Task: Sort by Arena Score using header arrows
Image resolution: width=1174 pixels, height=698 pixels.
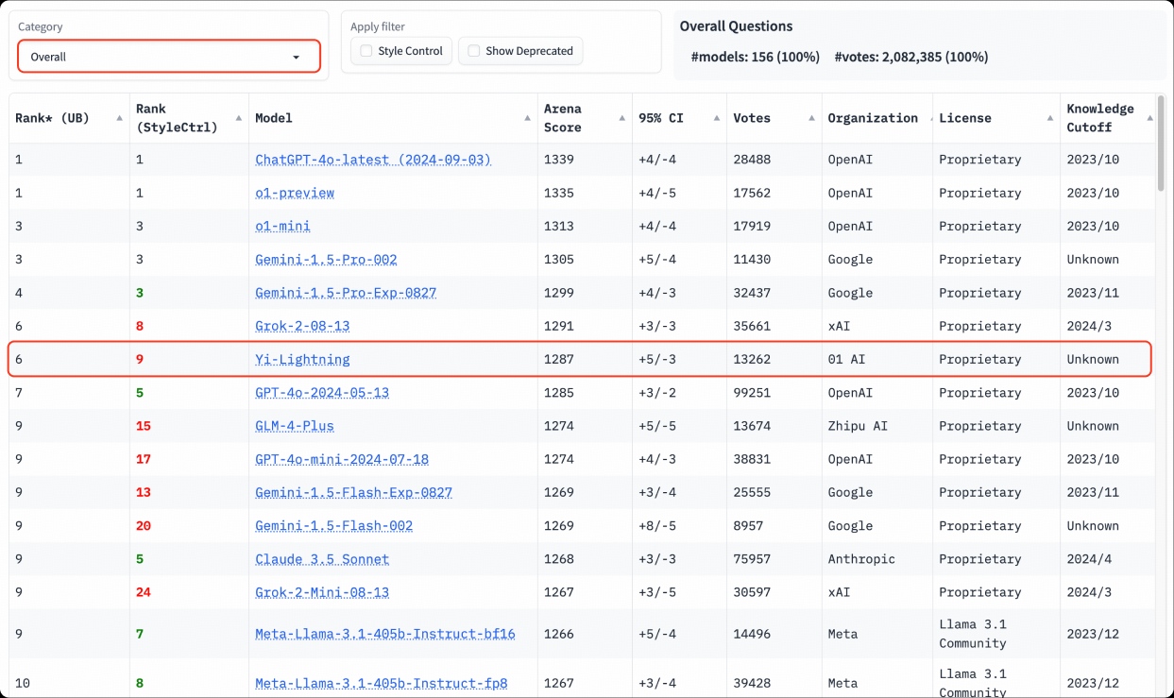Action: tap(621, 118)
